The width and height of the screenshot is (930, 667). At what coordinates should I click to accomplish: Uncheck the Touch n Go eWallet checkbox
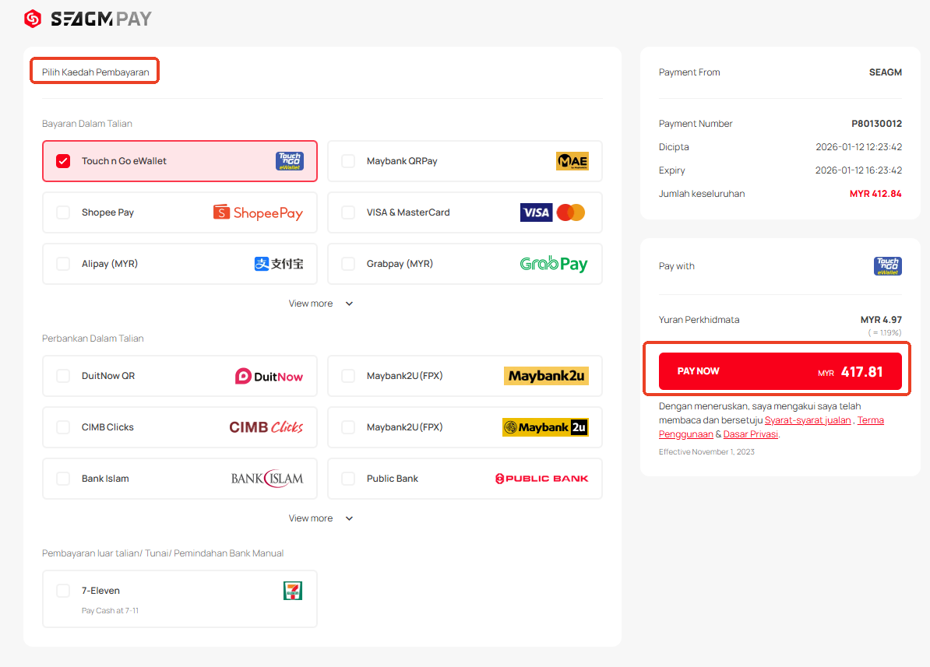pyautogui.click(x=63, y=161)
